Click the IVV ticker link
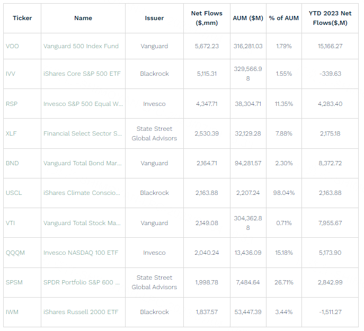364x331 pixels. (11, 74)
